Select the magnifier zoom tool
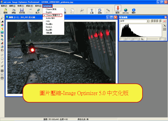Screen dimensions: 168x121 [2, 18]
